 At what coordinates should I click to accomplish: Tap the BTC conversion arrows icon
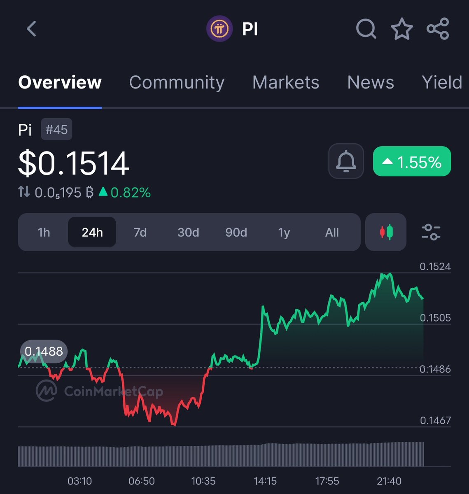point(24,192)
